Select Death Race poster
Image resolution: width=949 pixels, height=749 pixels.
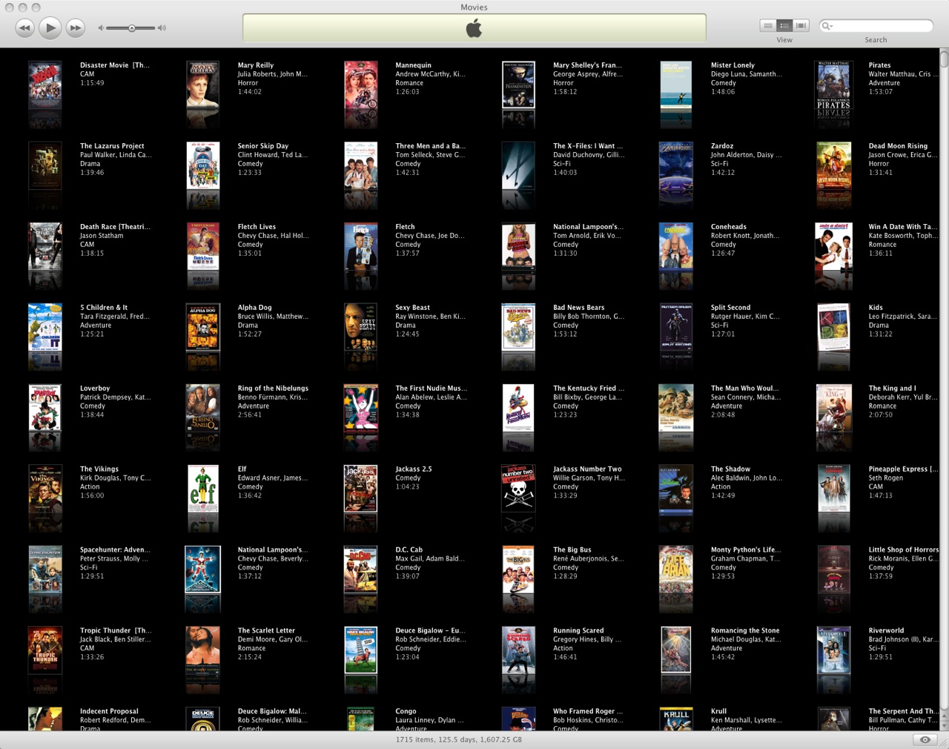[44, 246]
